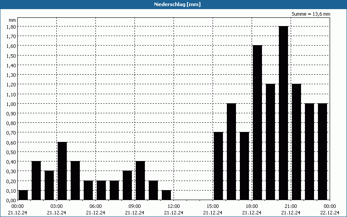Select the 12:00 time label

174,207
